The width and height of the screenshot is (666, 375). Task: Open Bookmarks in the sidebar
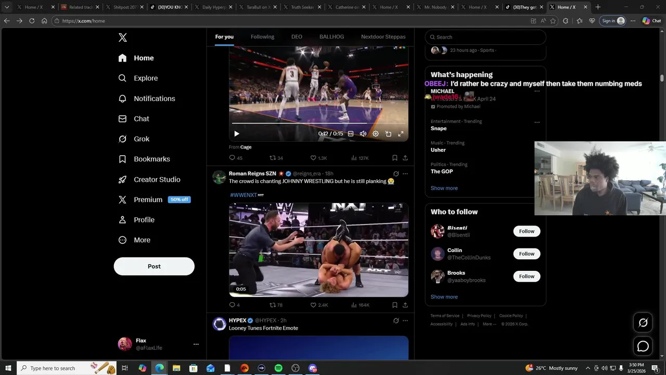pyautogui.click(x=144, y=159)
